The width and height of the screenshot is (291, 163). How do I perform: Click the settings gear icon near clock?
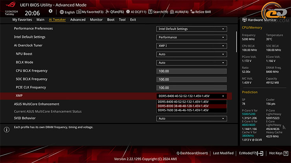[50, 11]
